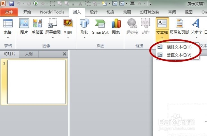The image size is (207, 136).
Task: Expand the 艺术字 dropdown arrow
Action: point(197,38)
